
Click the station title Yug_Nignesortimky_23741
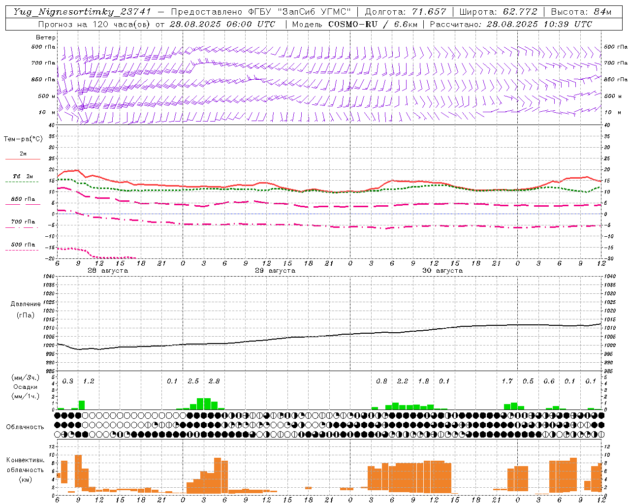coord(82,12)
